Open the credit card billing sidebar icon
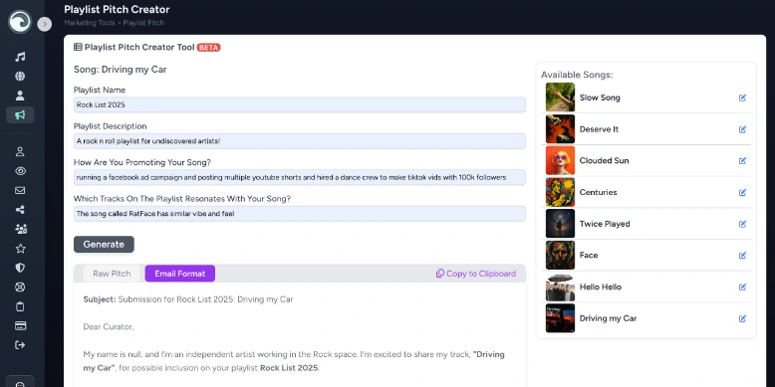This screenshot has height=387, width=775. tap(20, 325)
